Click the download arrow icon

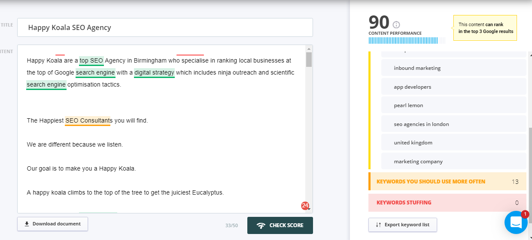(x=27, y=224)
